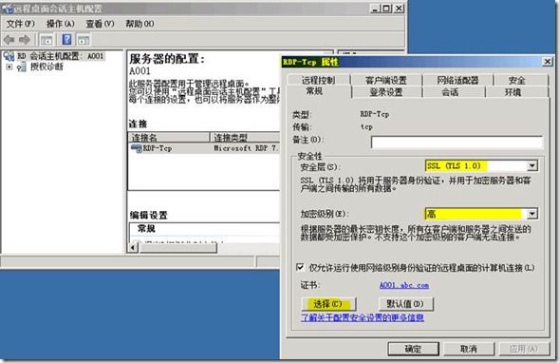The width and height of the screenshot is (559, 363).
Task: Click the forward arrow toolbar icon
Action: (x=25, y=40)
